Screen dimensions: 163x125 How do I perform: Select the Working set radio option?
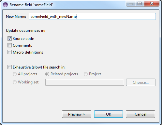tap(15, 82)
